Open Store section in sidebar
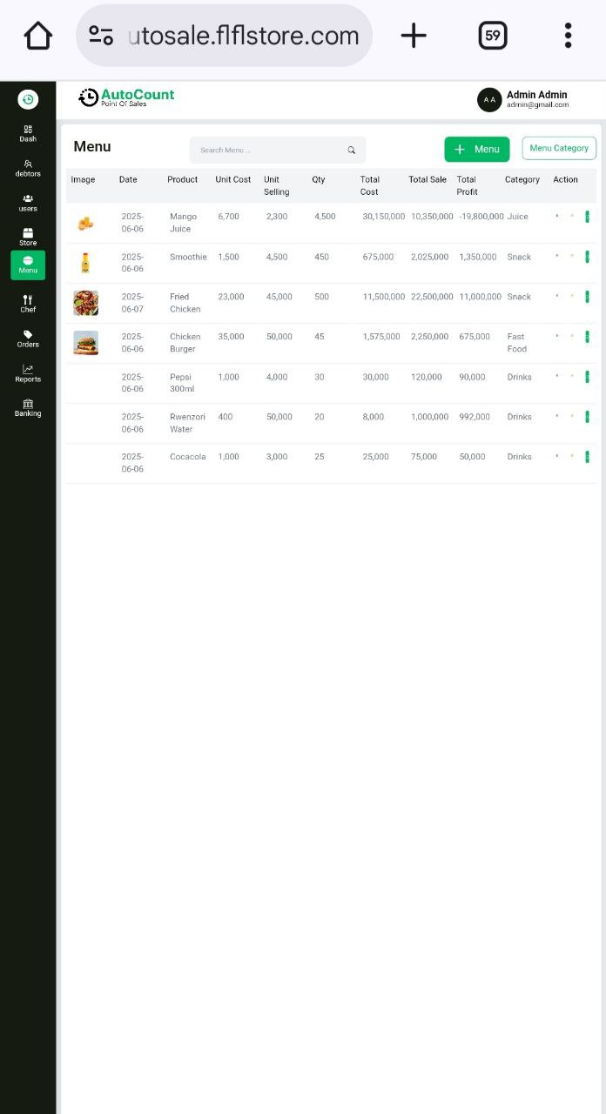606x1114 pixels. [x=28, y=237]
